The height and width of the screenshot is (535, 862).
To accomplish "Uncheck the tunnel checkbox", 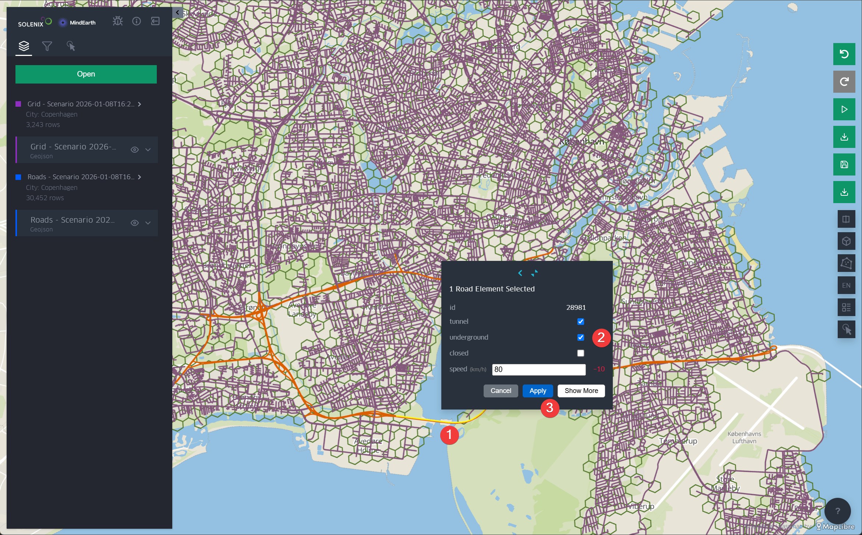I will [580, 322].
